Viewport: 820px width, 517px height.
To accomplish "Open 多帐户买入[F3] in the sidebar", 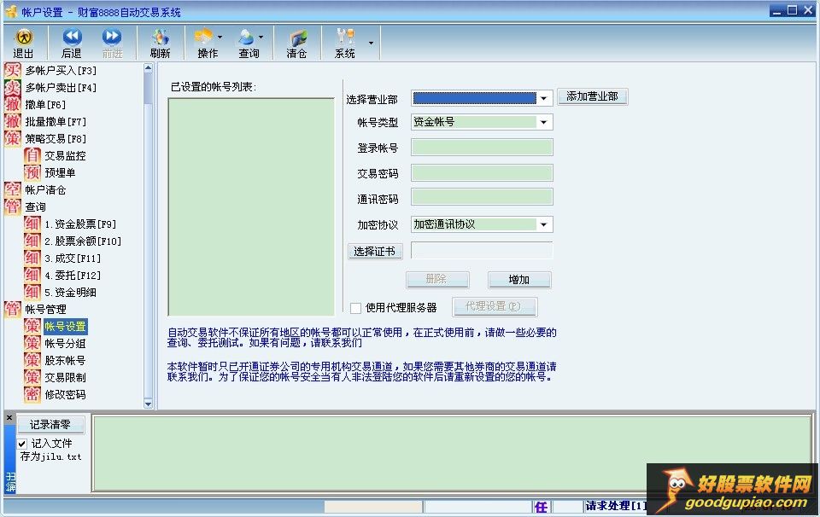I will (x=61, y=71).
